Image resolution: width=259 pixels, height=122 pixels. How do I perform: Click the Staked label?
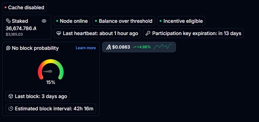pyautogui.click(x=20, y=21)
